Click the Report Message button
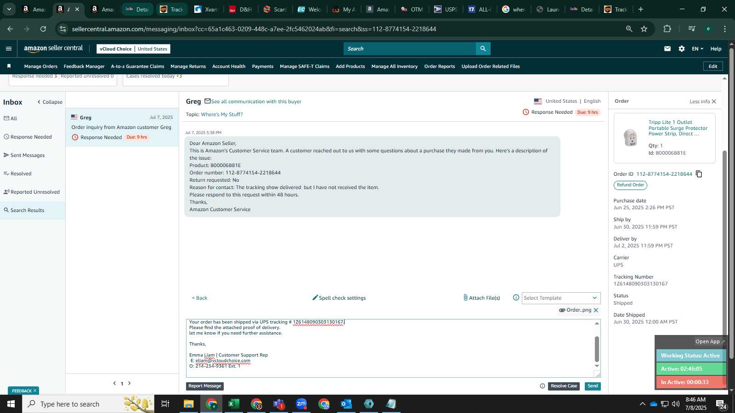 205,386
